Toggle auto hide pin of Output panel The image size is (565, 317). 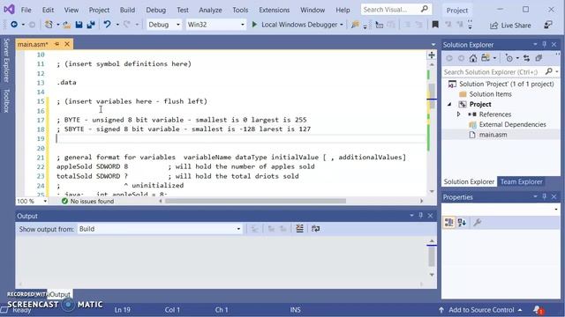[420, 215]
